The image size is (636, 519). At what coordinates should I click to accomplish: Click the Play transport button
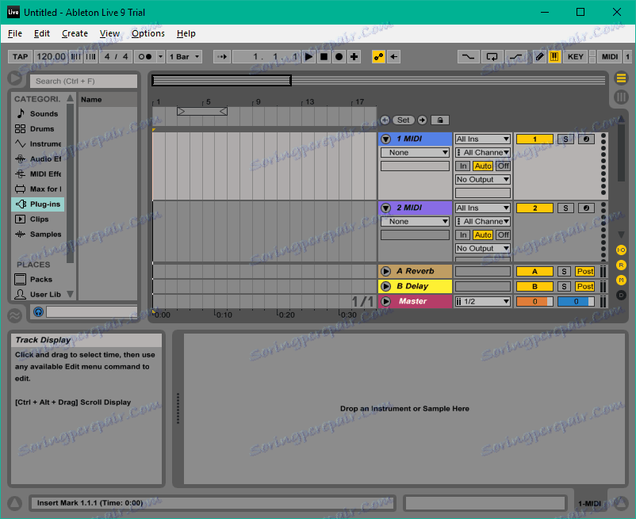[308, 57]
